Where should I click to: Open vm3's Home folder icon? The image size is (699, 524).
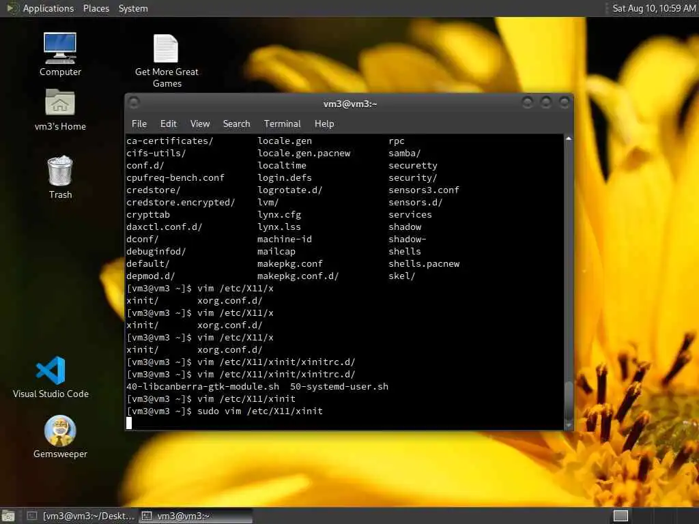(60, 110)
